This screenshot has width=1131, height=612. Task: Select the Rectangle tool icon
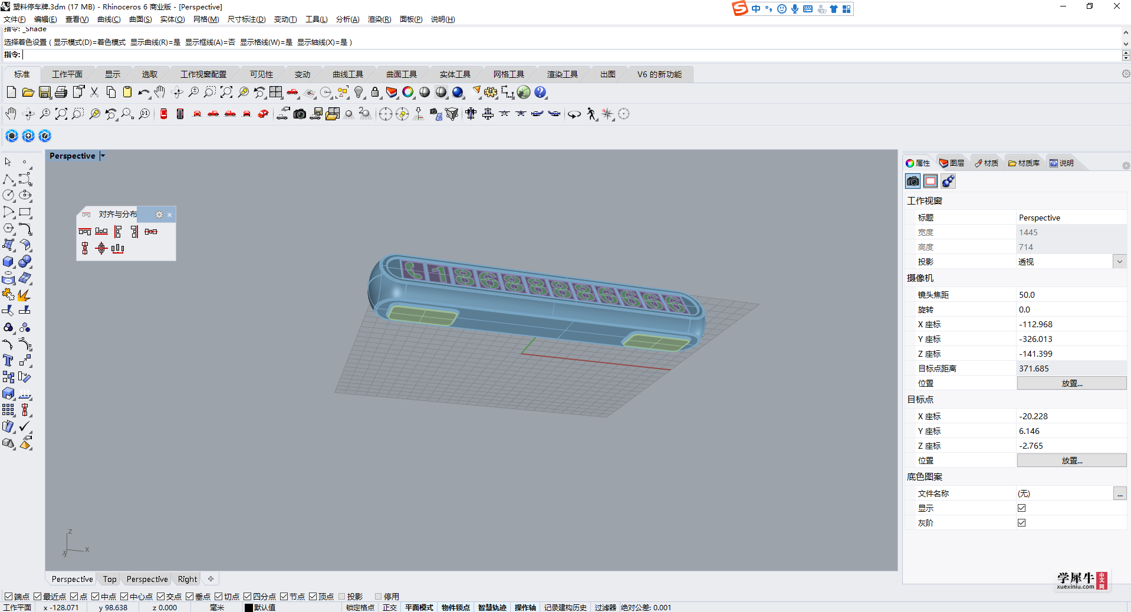25,212
